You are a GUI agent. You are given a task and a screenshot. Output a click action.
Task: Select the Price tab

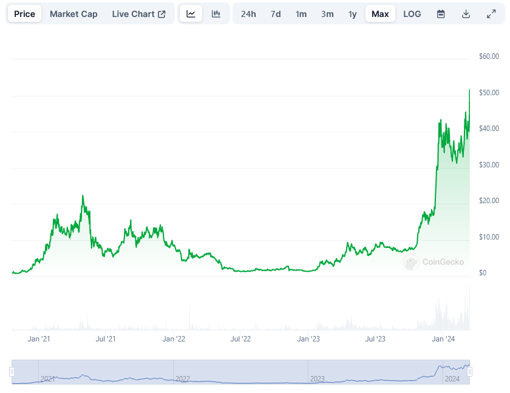coord(24,14)
